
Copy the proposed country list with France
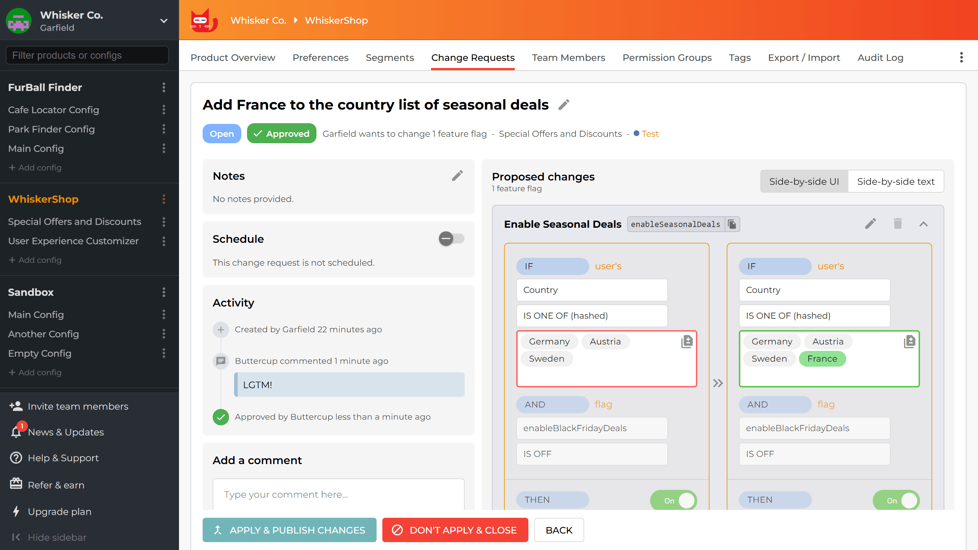tap(909, 342)
